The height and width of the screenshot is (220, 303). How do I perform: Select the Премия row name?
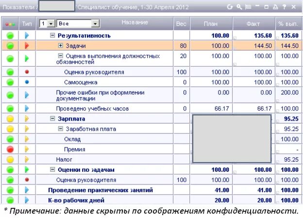(75, 149)
